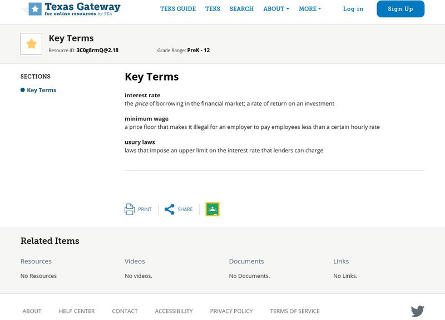Open the Twitter bird icon in footer
The image size is (445, 320).
click(x=417, y=311)
